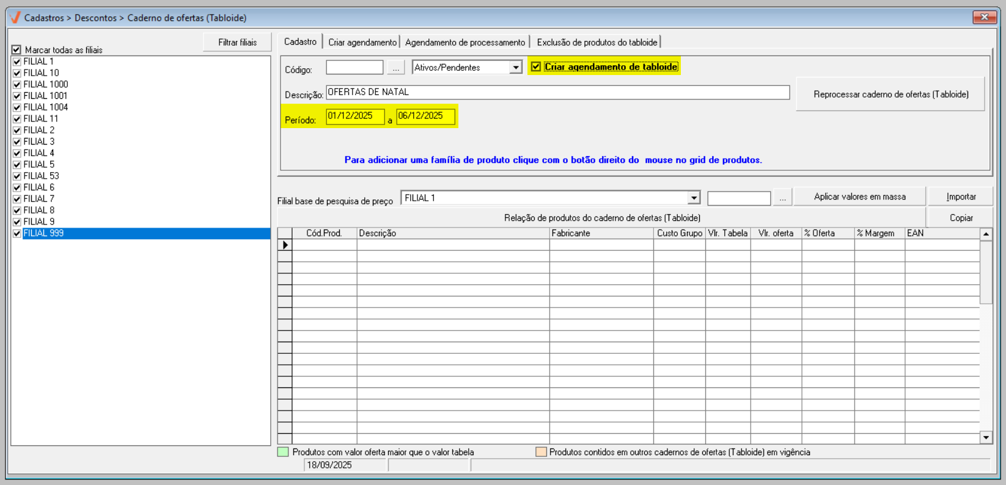
Task: Click the ellipsis button beside Aplicar valores
Action: [782, 198]
